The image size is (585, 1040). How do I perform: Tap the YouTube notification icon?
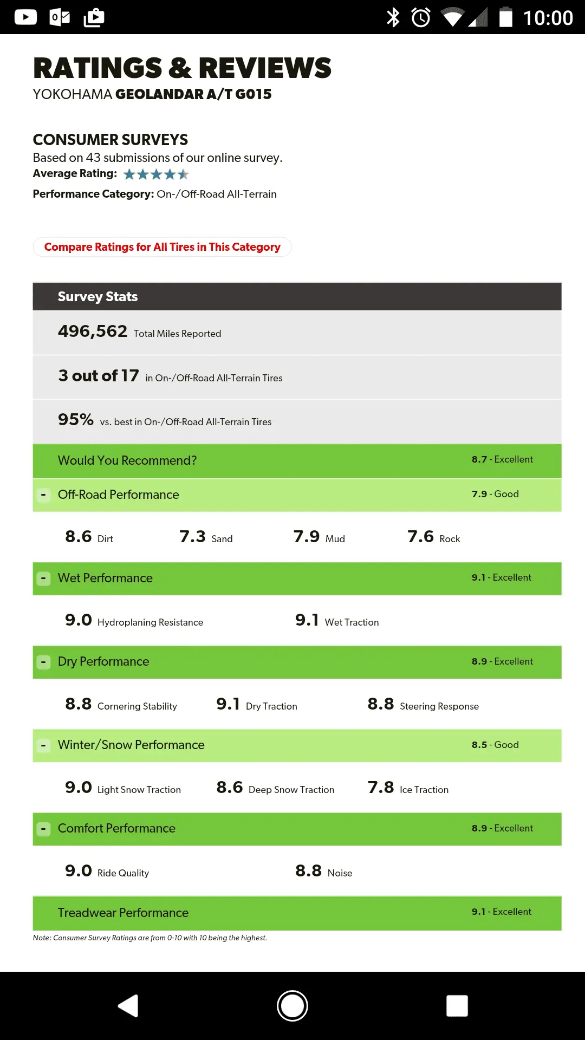(x=25, y=17)
